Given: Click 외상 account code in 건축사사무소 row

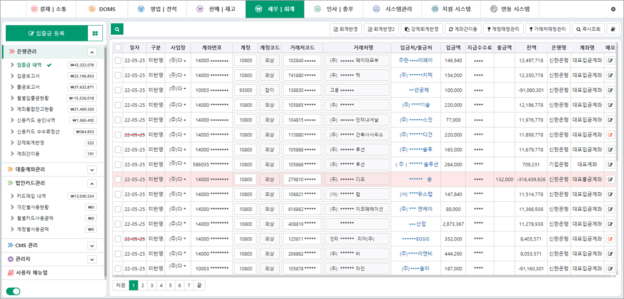Looking at the screenshot, I should click(270, 135).
